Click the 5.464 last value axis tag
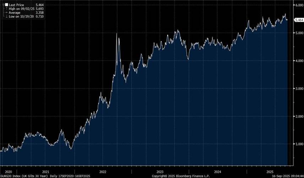The width and height of the screenshot is (304, 178). point(299,21)
